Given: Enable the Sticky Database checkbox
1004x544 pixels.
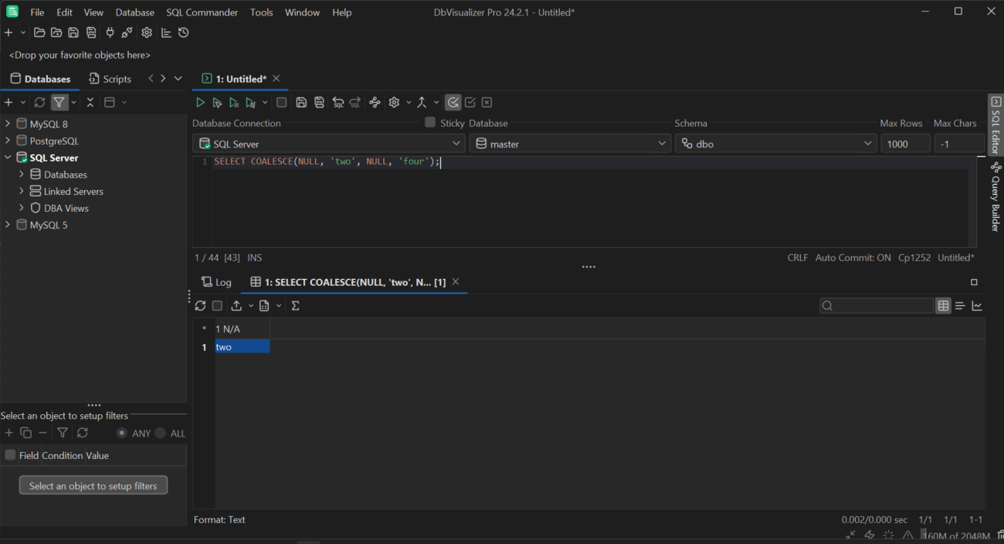Looking at the screenshot, I should (x=429, y=122).
